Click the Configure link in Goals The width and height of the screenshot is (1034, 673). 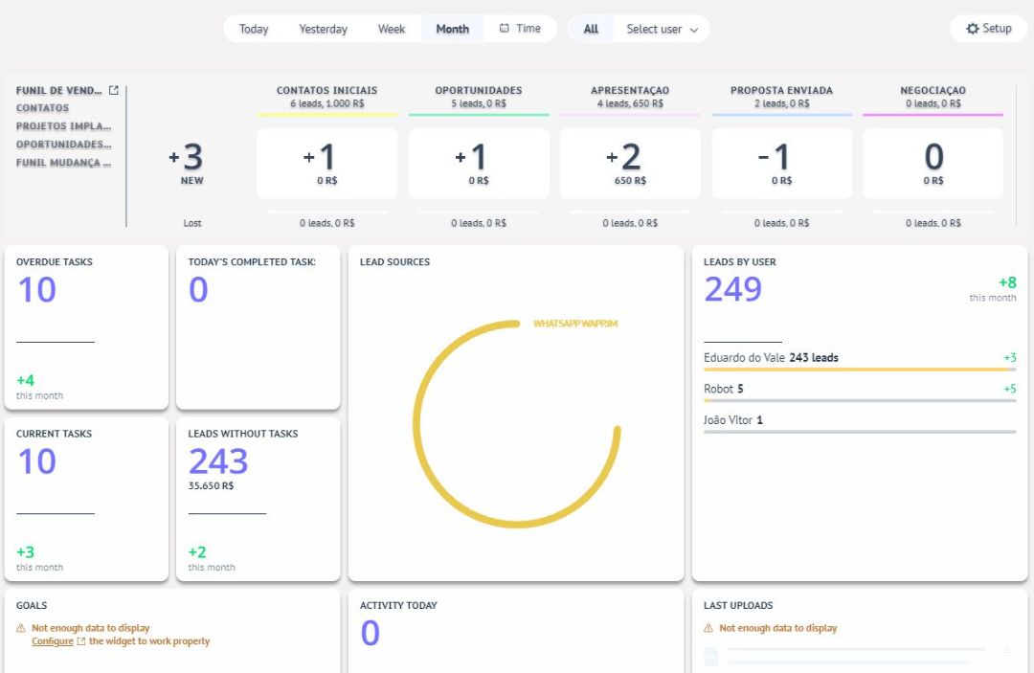[52, 641]
